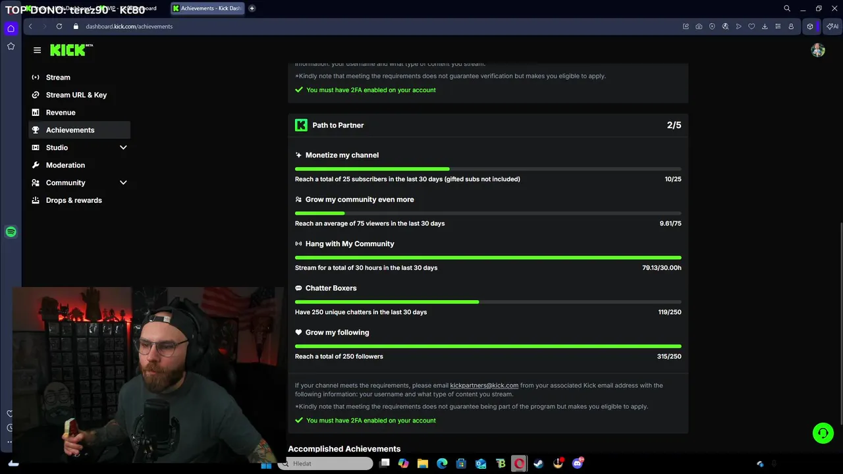Viewport: 843px width, 474px height.
Task: Expand the Community section chevron
Action: coord(123,182)
